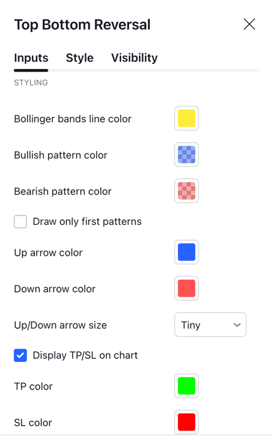Pick the yellow Bollinger bands line color swatch
Image resolution: width=272 pixels, height=436 pixels.
point(186,118)
